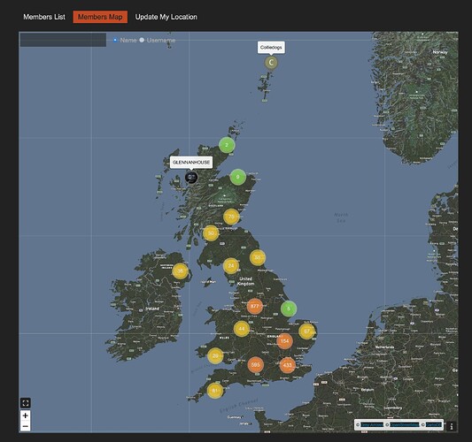Click the member search field on map
The width and height of the screenshot is (472, 442).
(x=63, y=40)
